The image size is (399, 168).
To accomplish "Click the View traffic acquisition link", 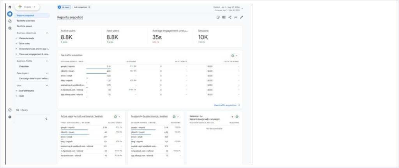I will pos(227,105).
